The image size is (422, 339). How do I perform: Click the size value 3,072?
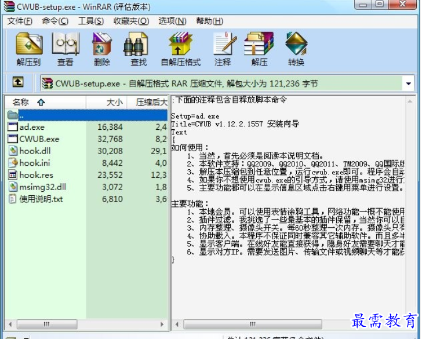tap(112, 187)
